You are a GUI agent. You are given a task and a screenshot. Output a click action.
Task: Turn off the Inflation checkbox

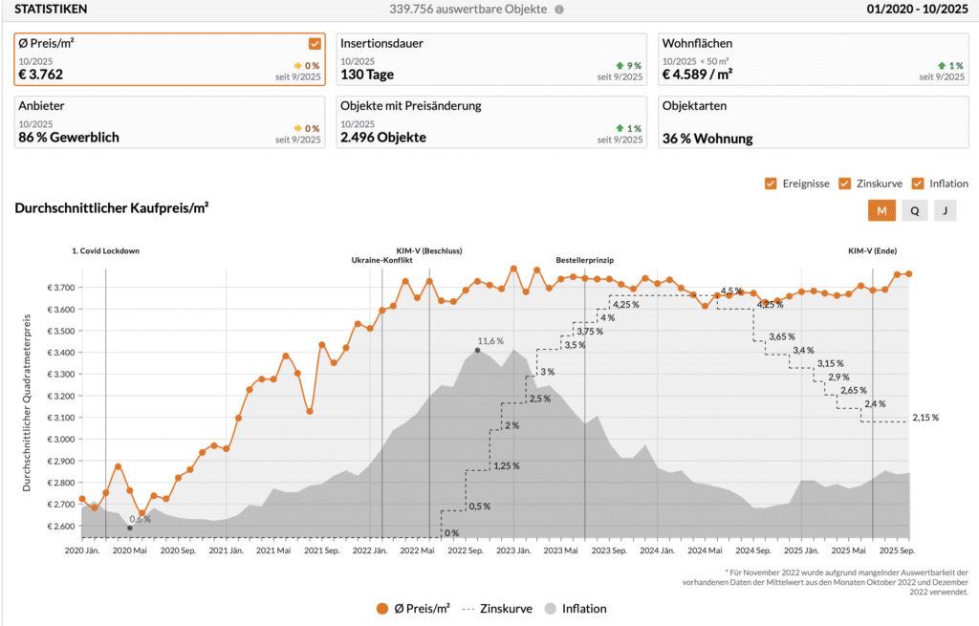pyautogui.click(x=918, y=183)
